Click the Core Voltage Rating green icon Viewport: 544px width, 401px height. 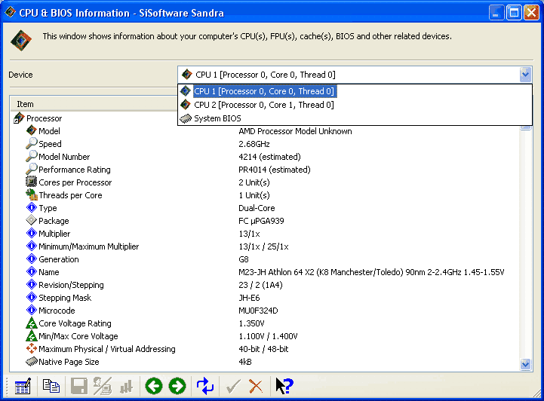(x=31, y=323)
